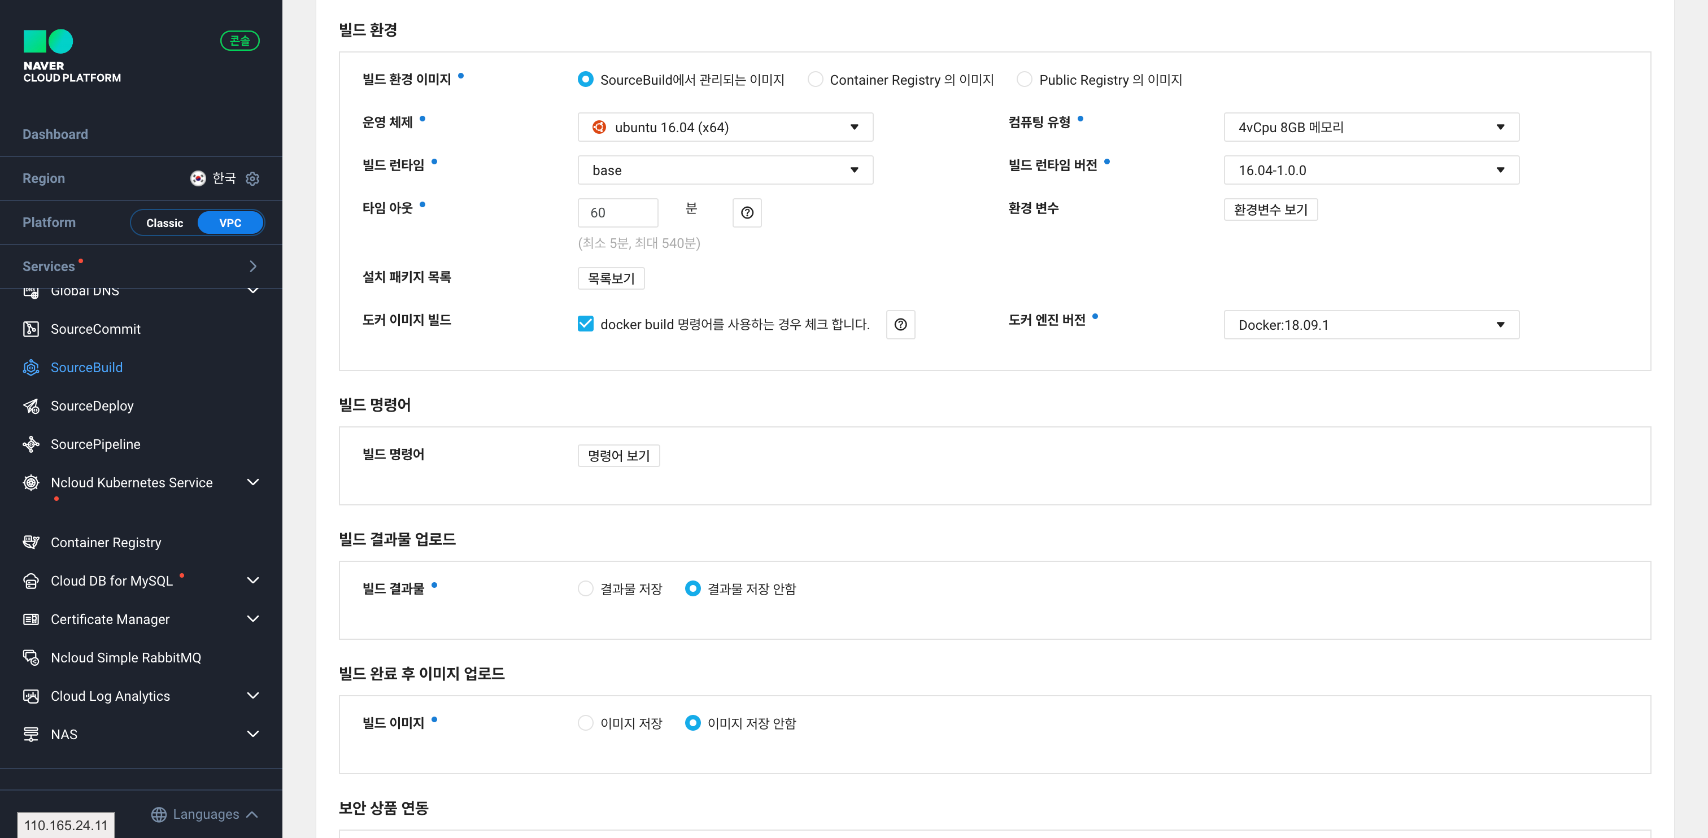Switch platform to Classic tab

164,222
